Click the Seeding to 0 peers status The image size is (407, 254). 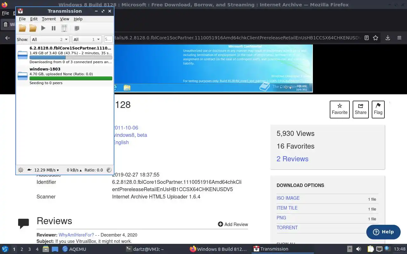point(46,83)
